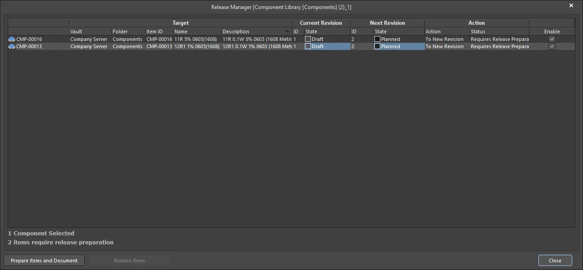The image size is (583, 270).
Task: Click name '12R1 1% 0603(1608)'
Action: pos(197,46)
